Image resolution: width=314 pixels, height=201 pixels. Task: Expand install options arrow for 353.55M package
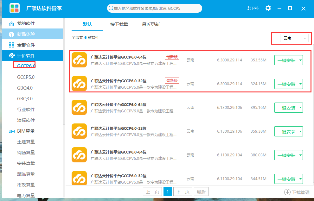coord(300,60)
